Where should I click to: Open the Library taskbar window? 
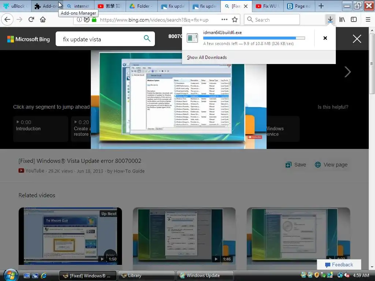(x=146, y=276)
